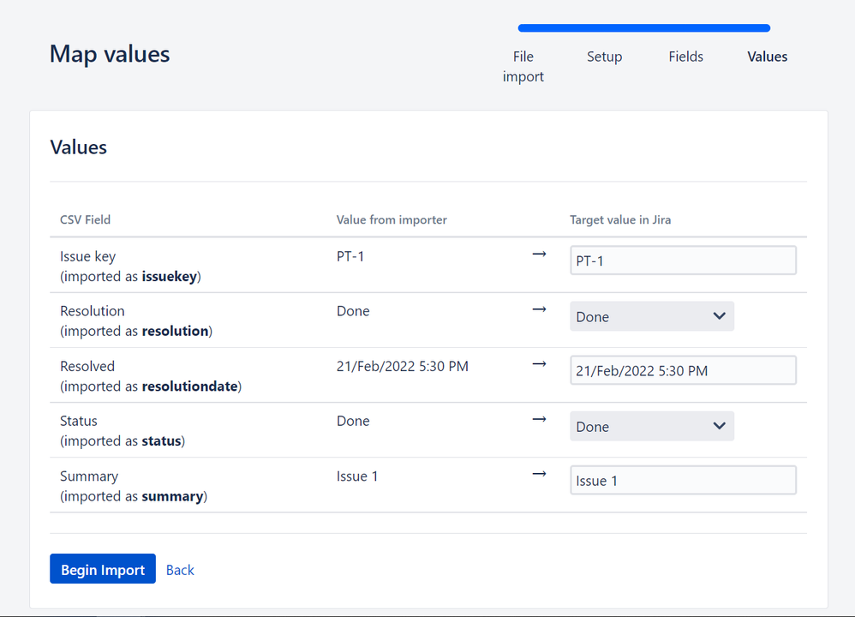Click the import progress bar
The height and width of the screenshot is (617, 855).
(644, 27)
